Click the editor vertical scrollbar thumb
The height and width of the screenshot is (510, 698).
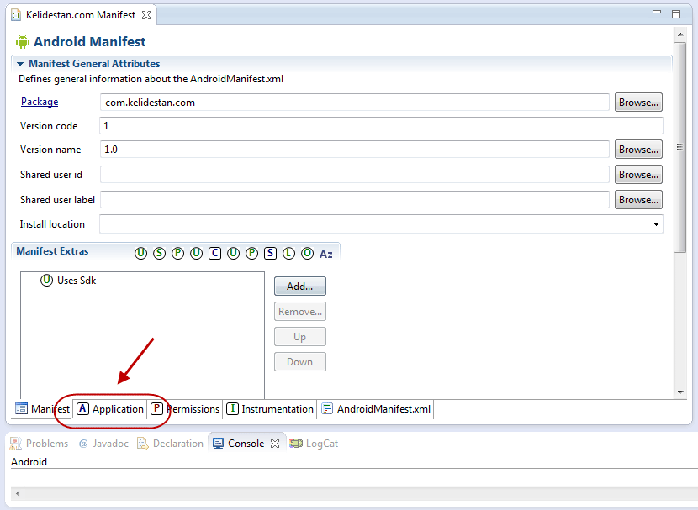click(x=679, y=147)
